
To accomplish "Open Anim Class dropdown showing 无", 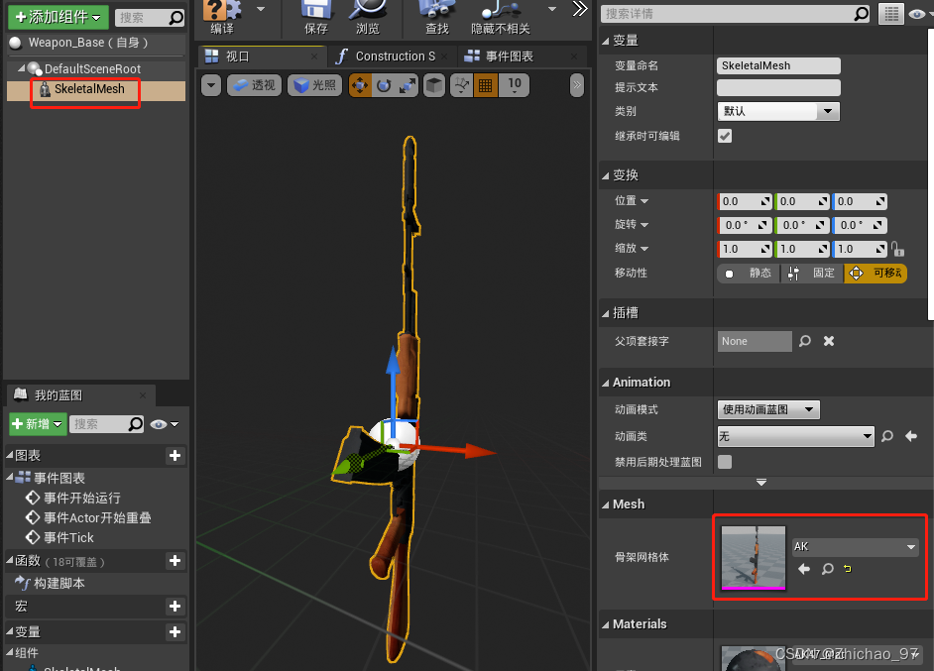I will (x=796, y=436).
